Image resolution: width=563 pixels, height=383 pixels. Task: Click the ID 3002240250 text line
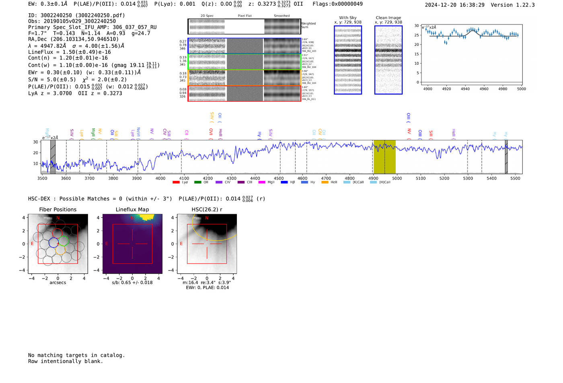click(76, 15)
